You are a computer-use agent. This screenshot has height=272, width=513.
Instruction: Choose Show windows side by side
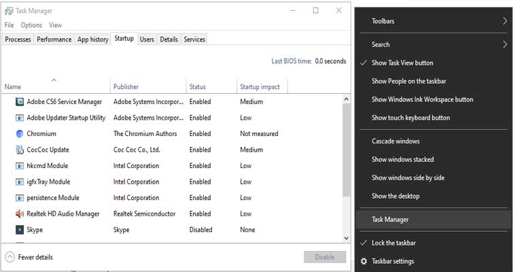(408, 178)
